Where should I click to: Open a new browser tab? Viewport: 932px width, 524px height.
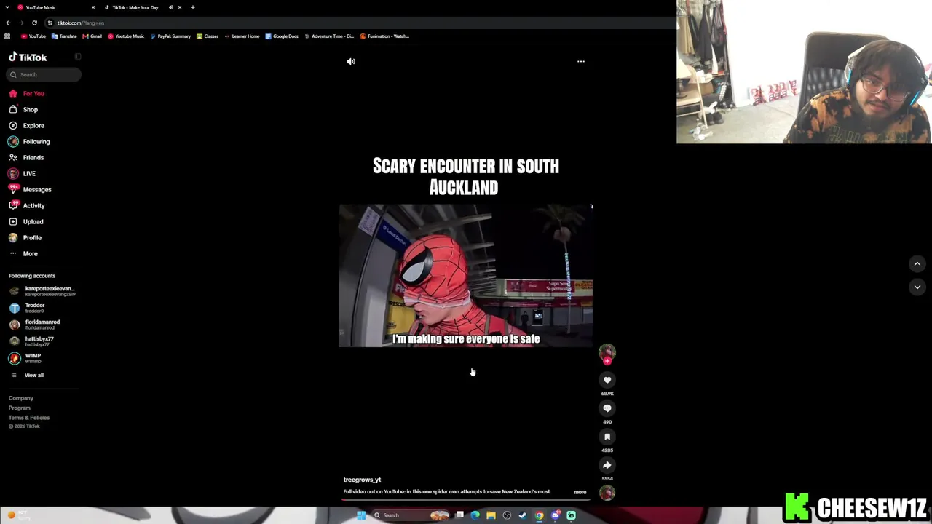pyautogui.click(x=193, y=7)
